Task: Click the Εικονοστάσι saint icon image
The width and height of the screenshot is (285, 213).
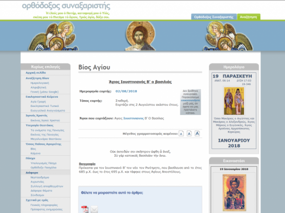Action: [234, 193]
